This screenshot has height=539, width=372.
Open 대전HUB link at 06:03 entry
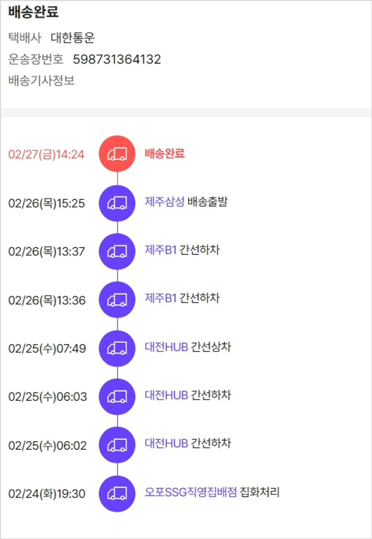click(x=167, y=396)
